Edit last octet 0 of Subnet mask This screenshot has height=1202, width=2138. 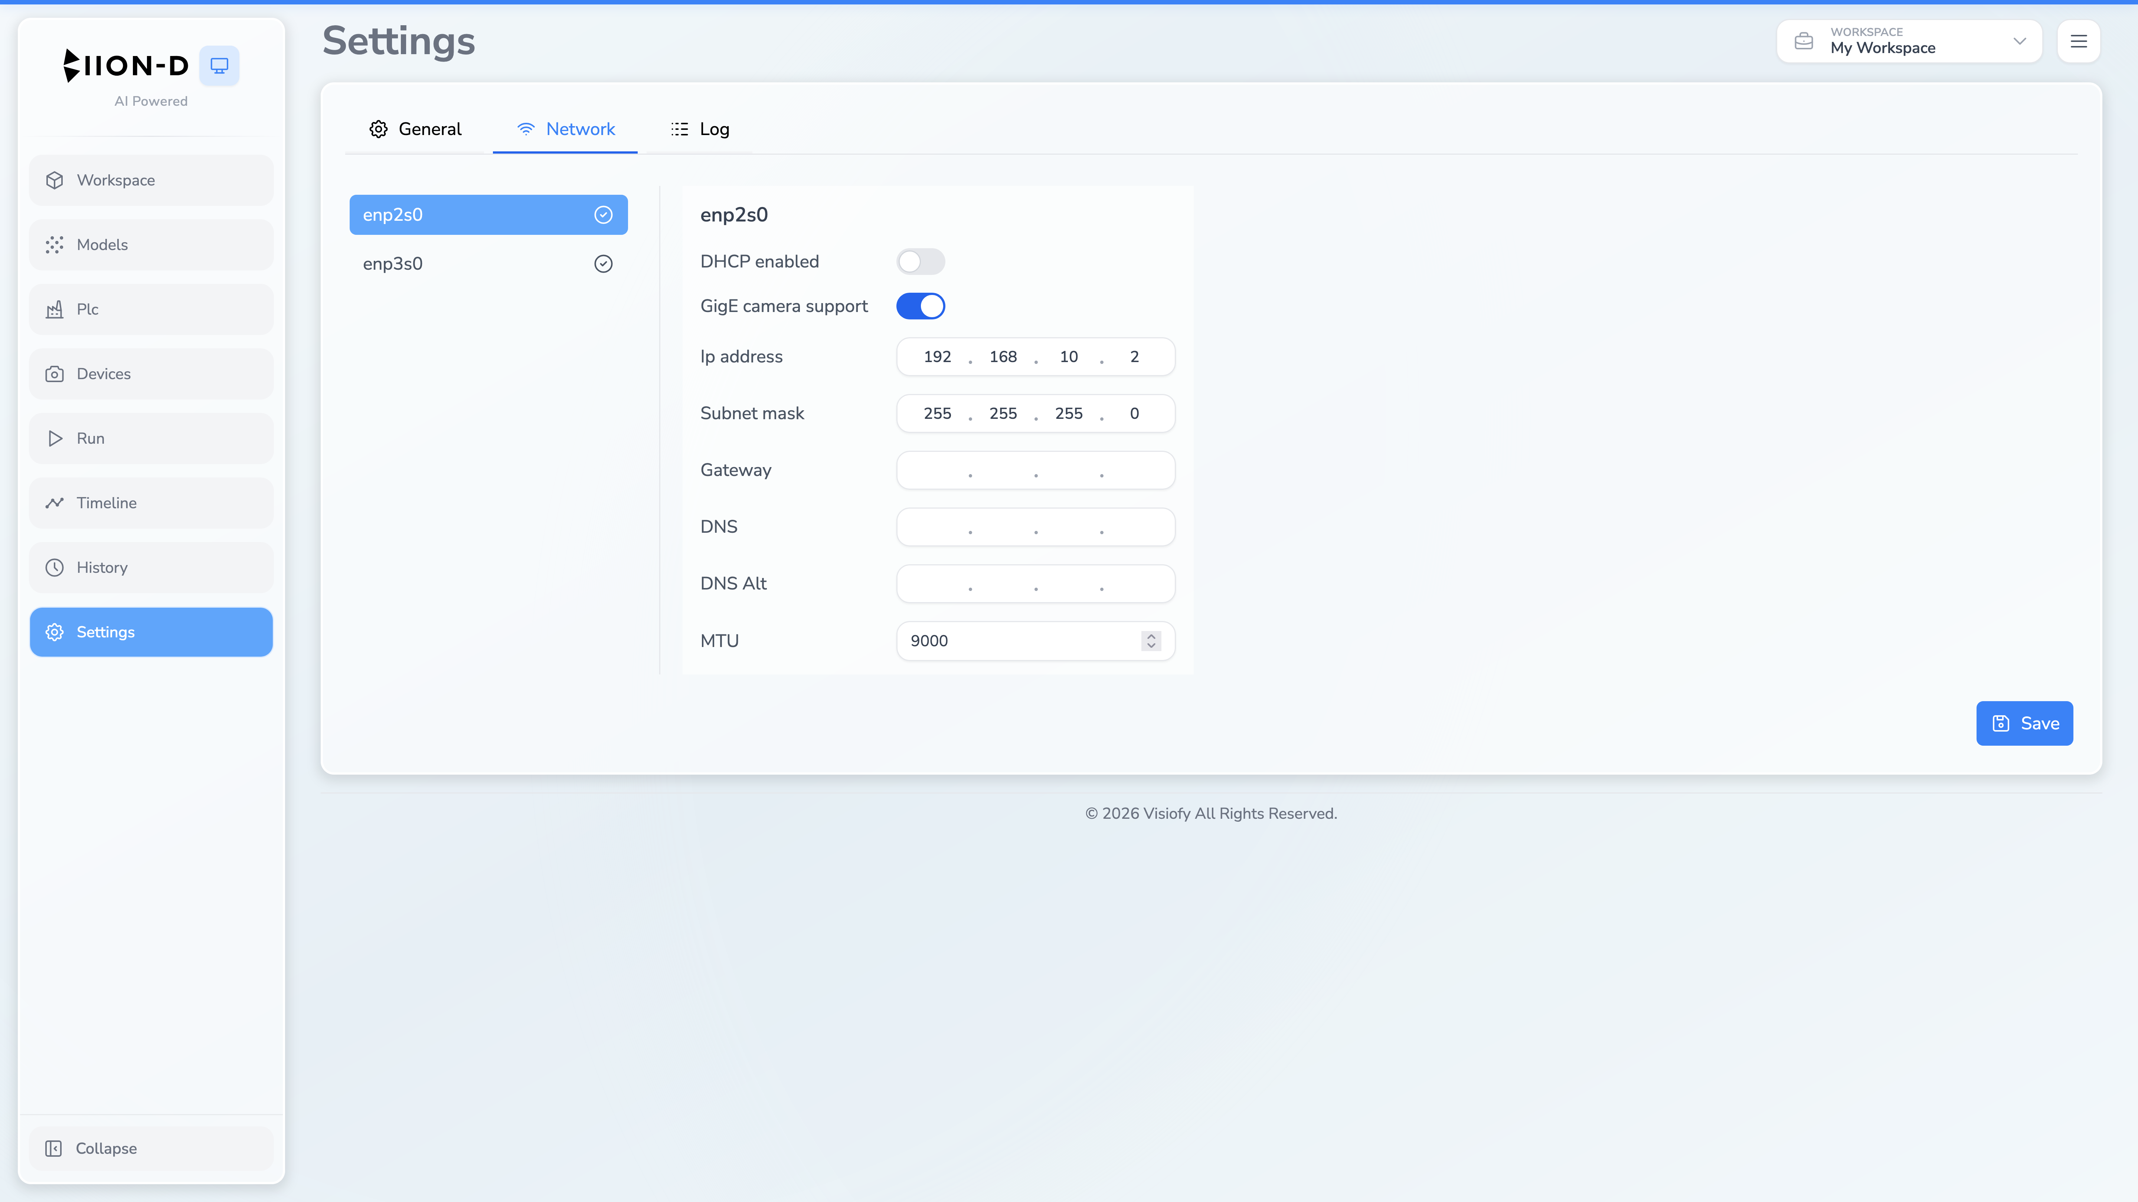point(1135,413)
